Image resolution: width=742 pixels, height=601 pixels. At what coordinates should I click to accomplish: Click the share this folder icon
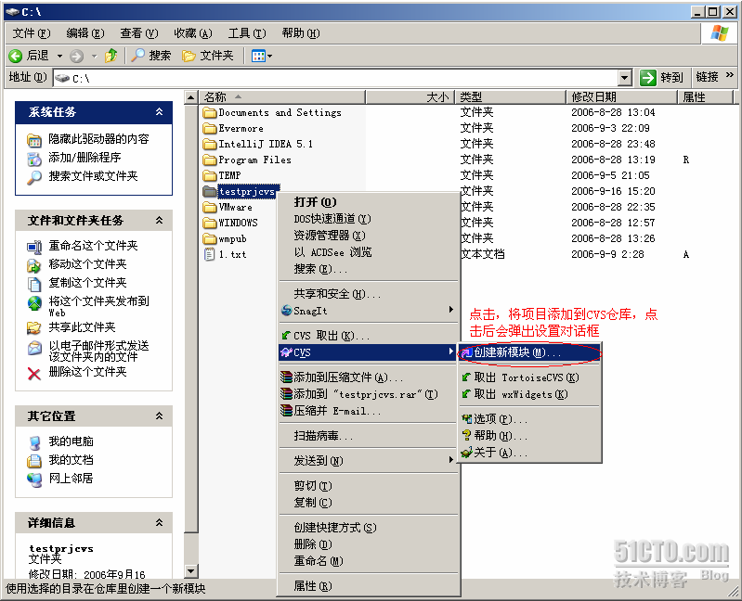click(34, 327)
